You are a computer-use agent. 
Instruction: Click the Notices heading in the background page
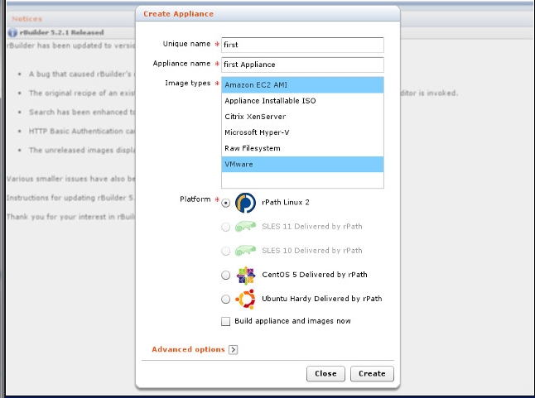click(x=27, y=19)
